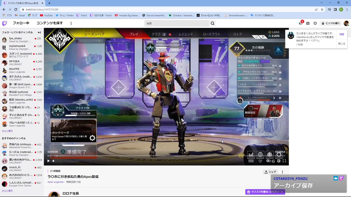
Task: Open the Browse content page
Action: [49, 23]
